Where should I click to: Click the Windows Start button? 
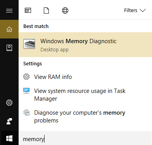pyautogui.click(x=9, y=138)
